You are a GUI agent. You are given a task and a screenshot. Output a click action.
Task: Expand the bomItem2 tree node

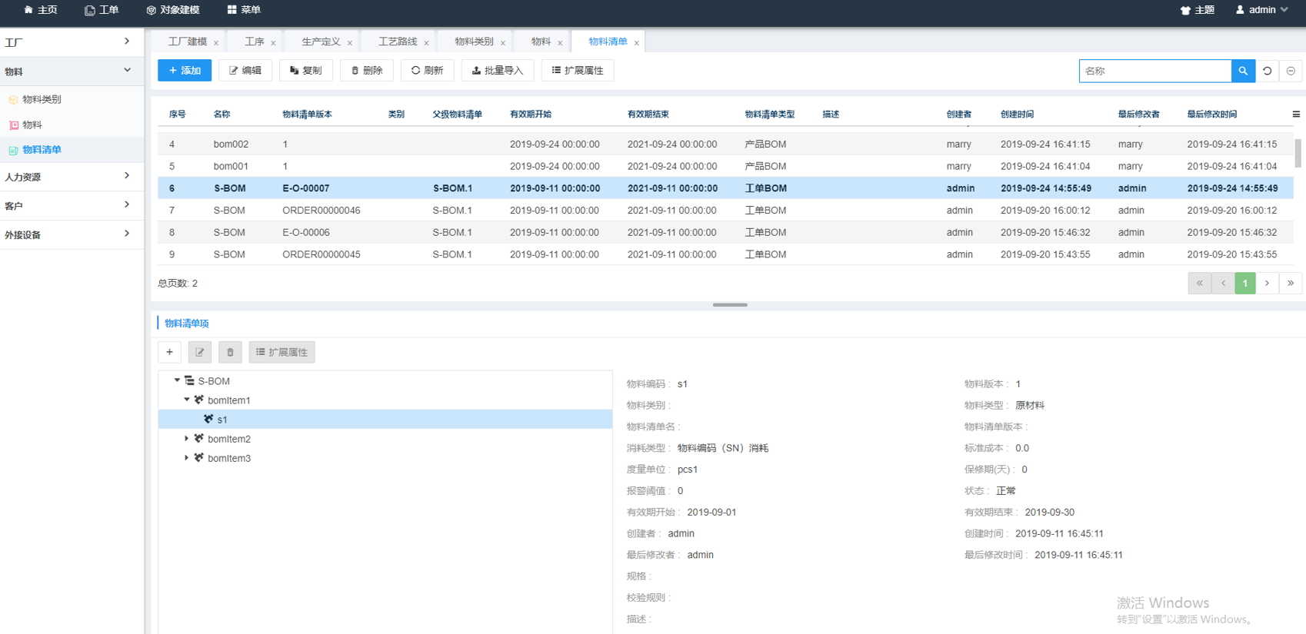[x=187, y=439]
